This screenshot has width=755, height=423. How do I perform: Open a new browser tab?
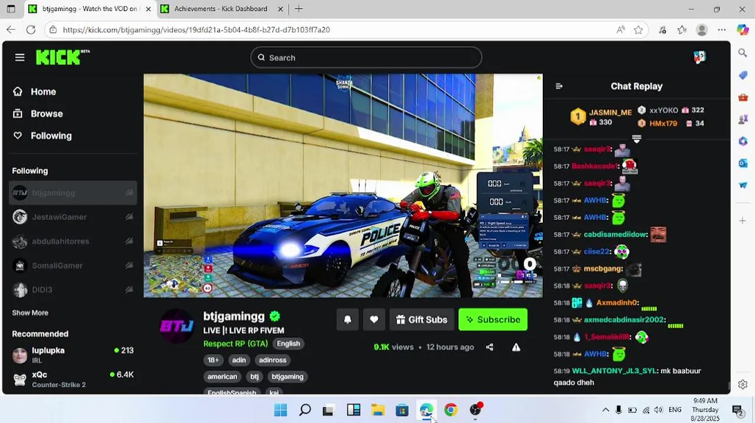pos(299,9)
